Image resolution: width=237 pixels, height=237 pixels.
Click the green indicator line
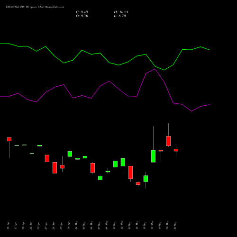(x=105, y=57)
